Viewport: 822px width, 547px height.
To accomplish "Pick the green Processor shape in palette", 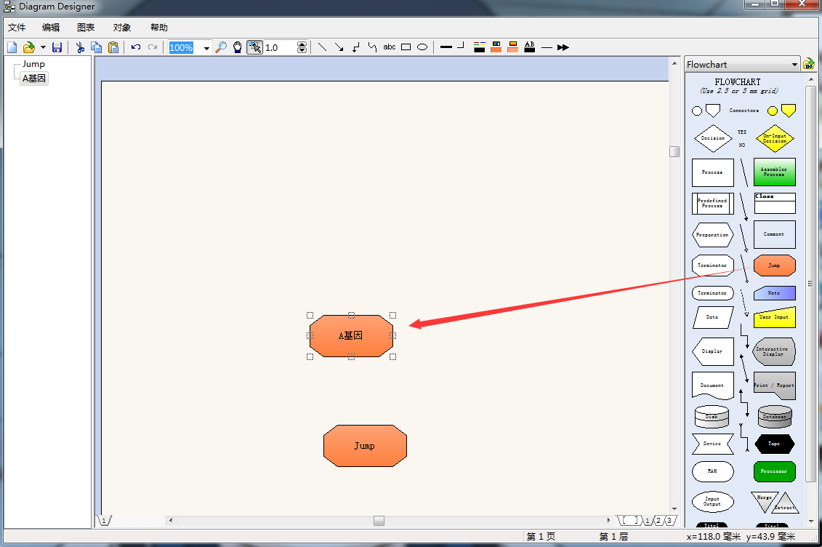I will [x=774, y=471].
